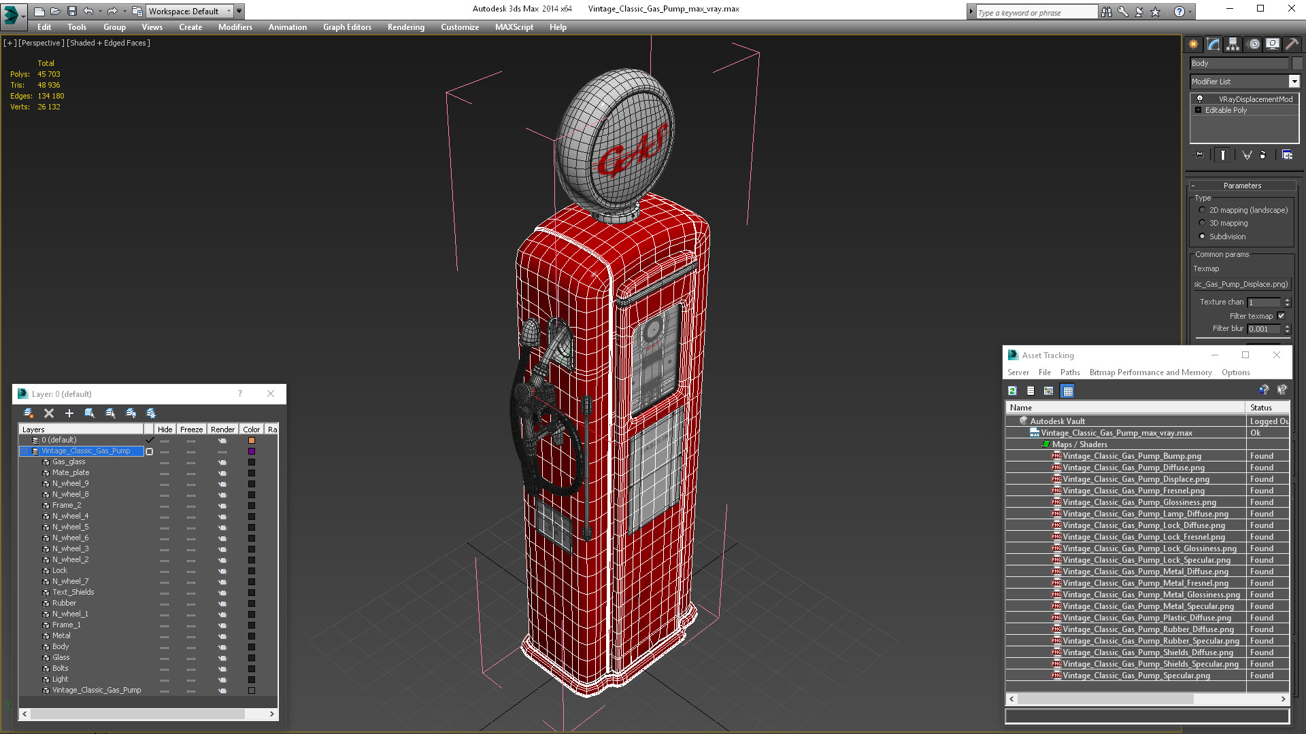
Task: Click the Communication Center satellite icon
Action: click(x=1139, y=12)
